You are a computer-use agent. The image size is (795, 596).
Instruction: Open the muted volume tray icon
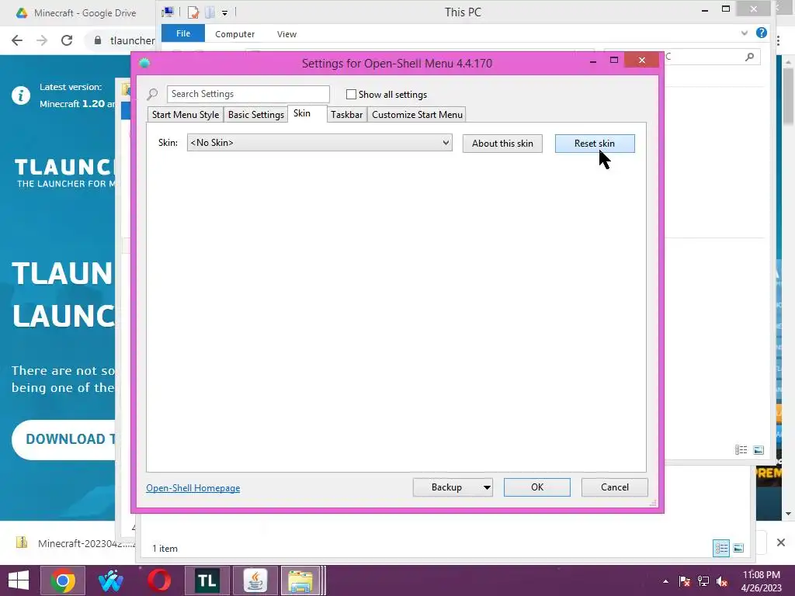[722, 581]
